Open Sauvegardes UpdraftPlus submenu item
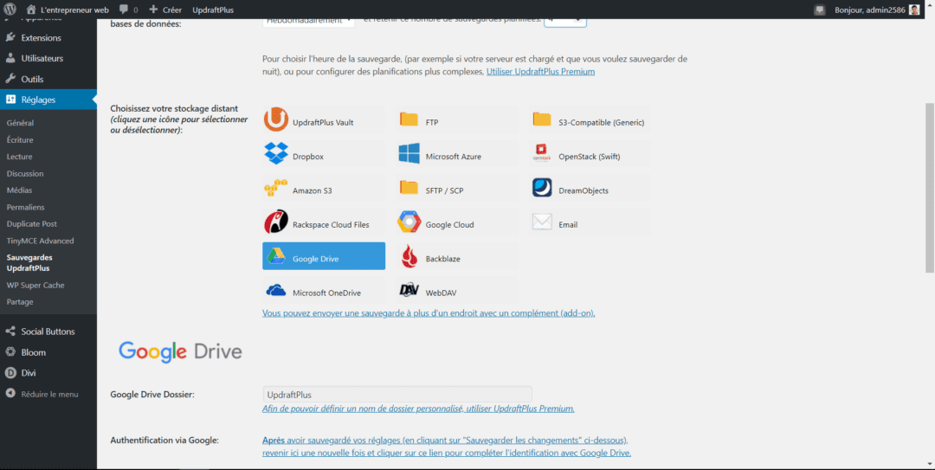Viewport: 935px width, 470px height. pos(29,263)
